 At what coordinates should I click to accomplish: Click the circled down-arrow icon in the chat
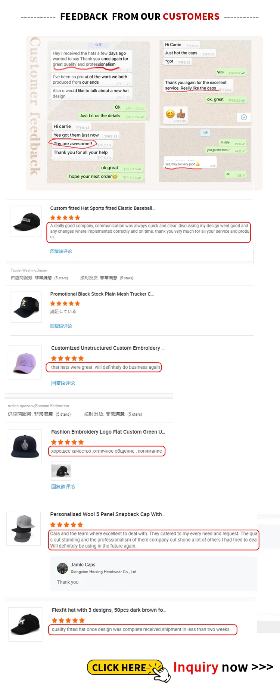click(x=244, y=117)
